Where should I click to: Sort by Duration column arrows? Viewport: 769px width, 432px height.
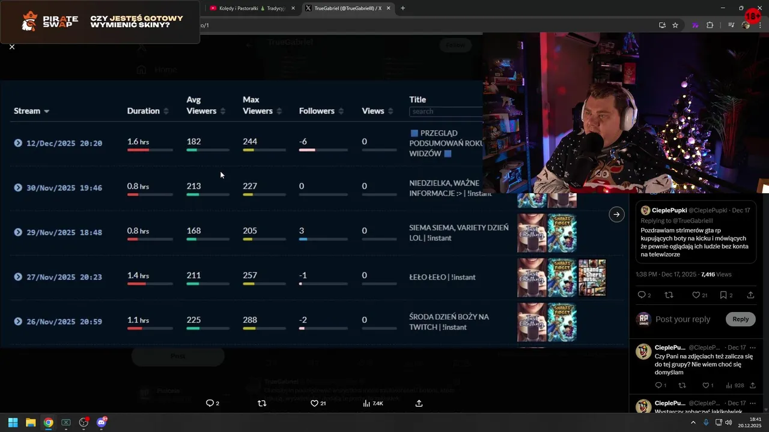[x=166, y=111]
